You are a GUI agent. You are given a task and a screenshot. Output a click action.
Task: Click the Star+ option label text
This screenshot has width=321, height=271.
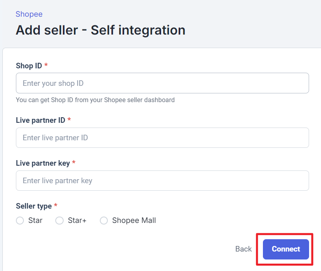77,221
